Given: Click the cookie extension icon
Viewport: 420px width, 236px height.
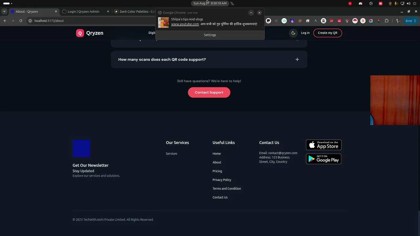Looking at the screenshot, I should click(x=300, y=21).
